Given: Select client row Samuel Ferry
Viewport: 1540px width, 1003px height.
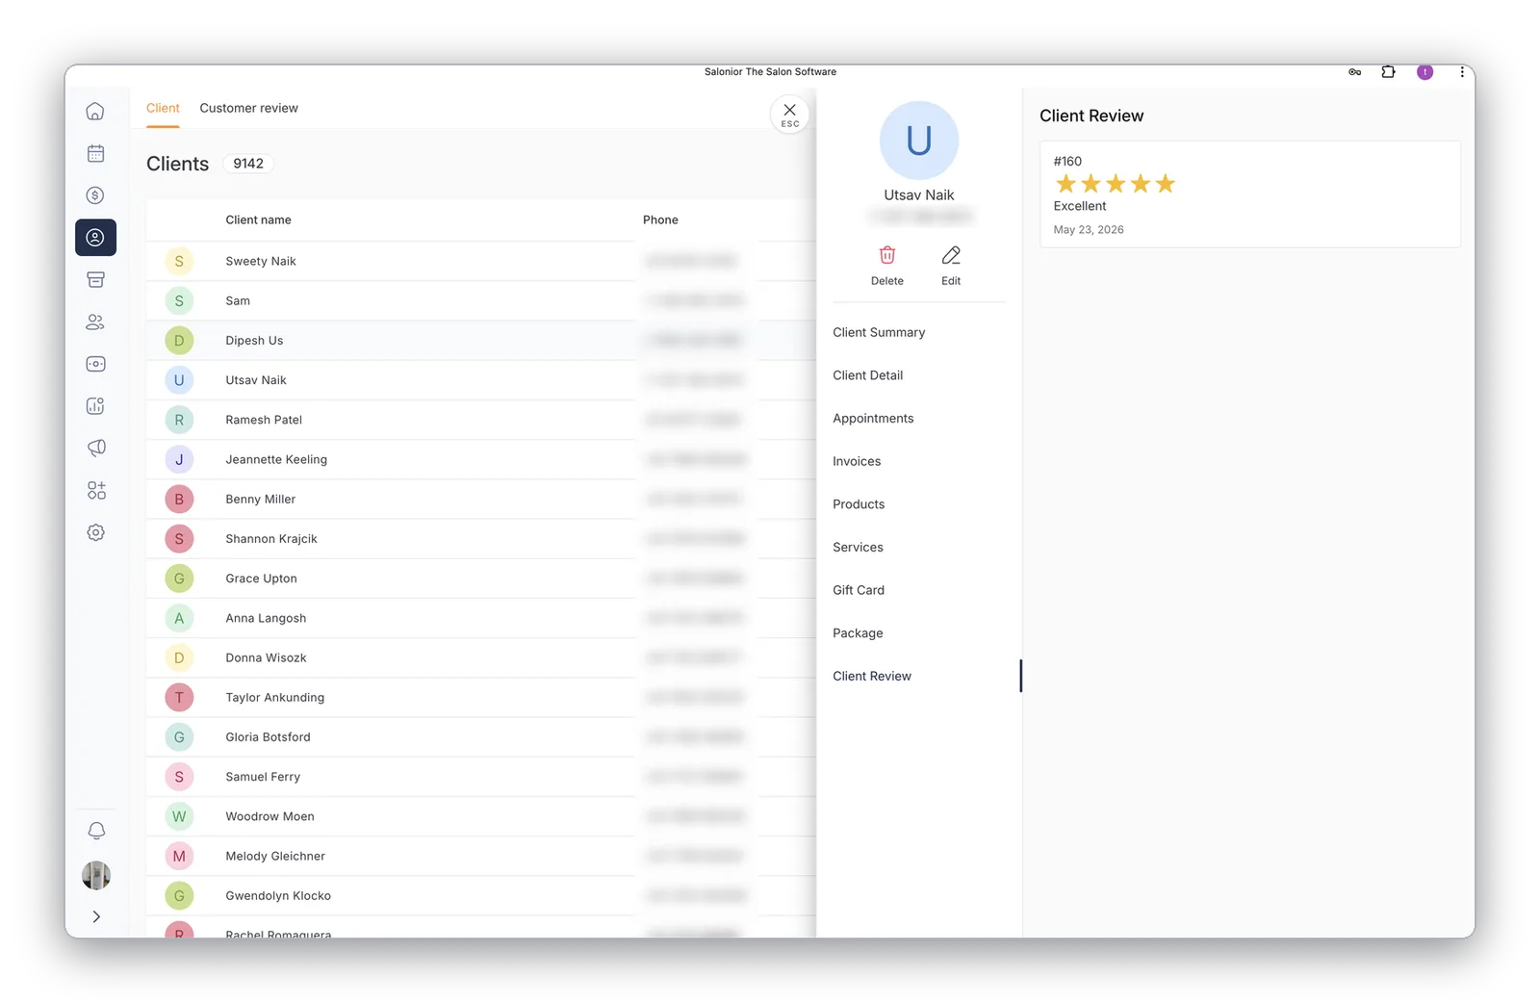Looking at the screenshot, I should (x=481, y=777).
